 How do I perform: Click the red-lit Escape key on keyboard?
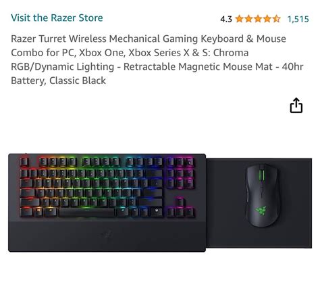24,162
